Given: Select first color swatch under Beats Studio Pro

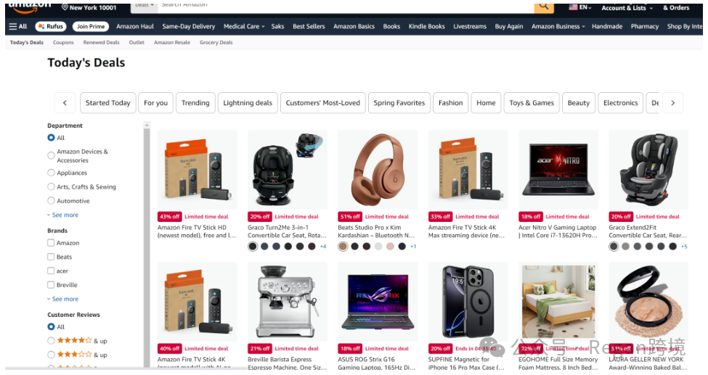Looking at the screenshot, I should [343, 247].
